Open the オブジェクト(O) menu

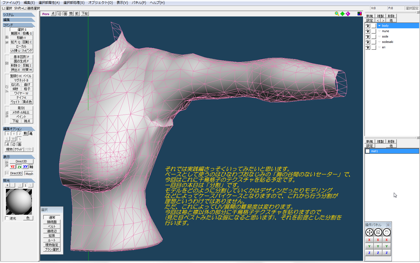pyautogui.click(x=100, y=3)
